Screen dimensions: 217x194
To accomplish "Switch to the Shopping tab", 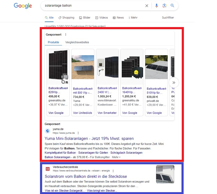I will [x=67, y=18].
